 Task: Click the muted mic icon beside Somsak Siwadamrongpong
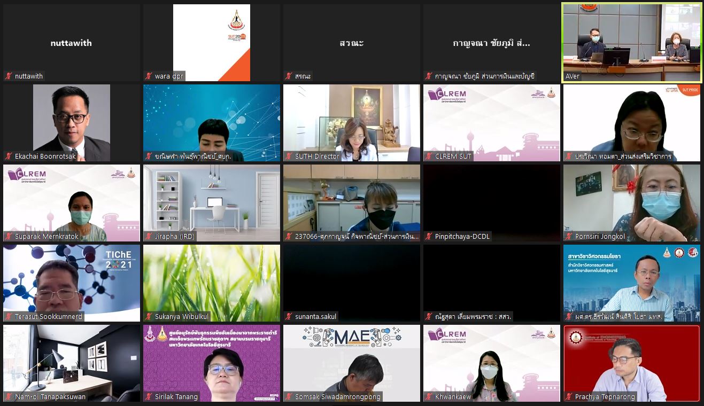pyautogui.click(x=289, y=396)
